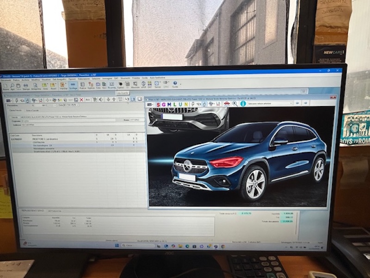Select the Cliente/Veicolo tab

(x=15, y=110)
